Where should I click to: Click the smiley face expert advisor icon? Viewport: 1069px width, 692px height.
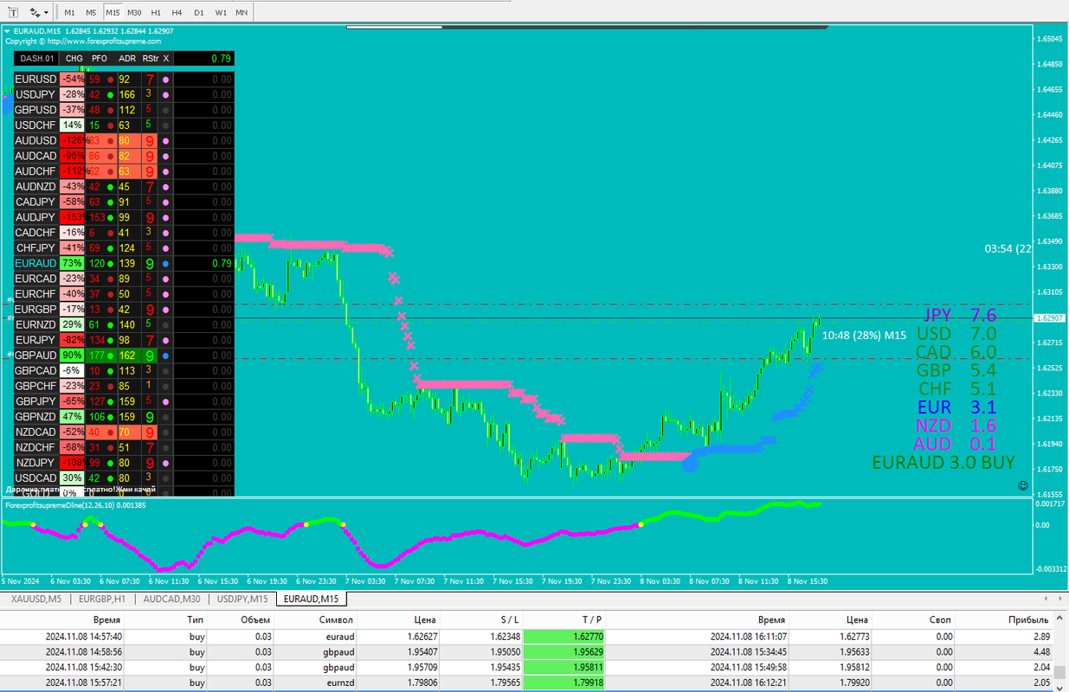point(1022,485)
